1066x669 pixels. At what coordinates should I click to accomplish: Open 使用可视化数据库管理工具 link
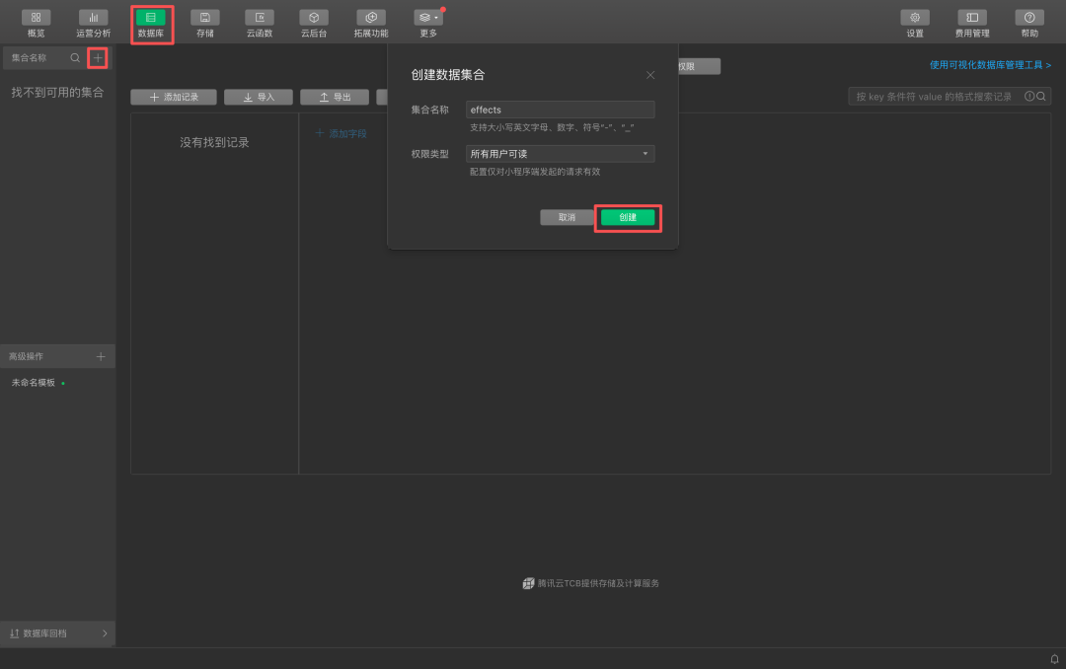pyautogui.click(x=989, y=65)
